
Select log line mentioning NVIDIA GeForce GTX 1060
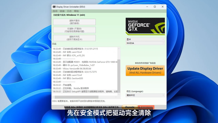coord(85,62)
